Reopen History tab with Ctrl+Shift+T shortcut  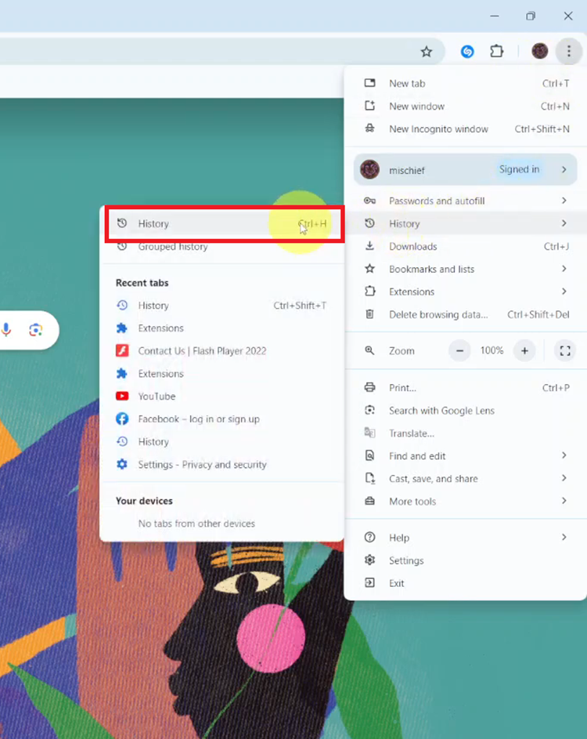221,306
